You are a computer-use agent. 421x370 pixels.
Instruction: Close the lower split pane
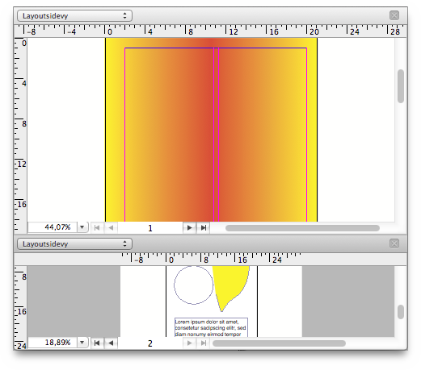click(394, 243)
